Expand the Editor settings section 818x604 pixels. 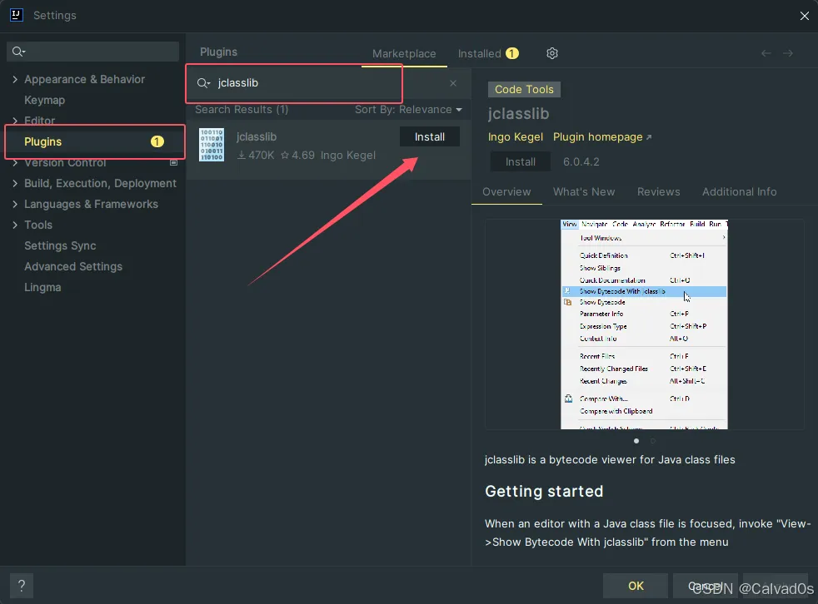coord(15,121)
